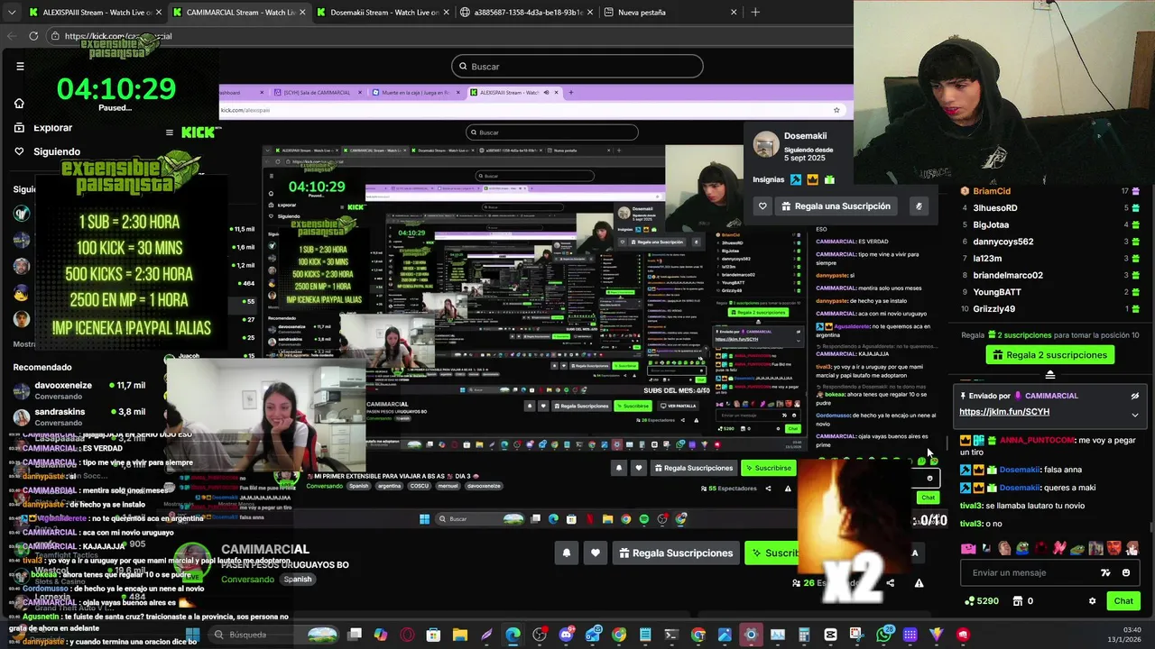Switch to the Nueva pestaña tab

pyautogui.click(x=670, y=12)
